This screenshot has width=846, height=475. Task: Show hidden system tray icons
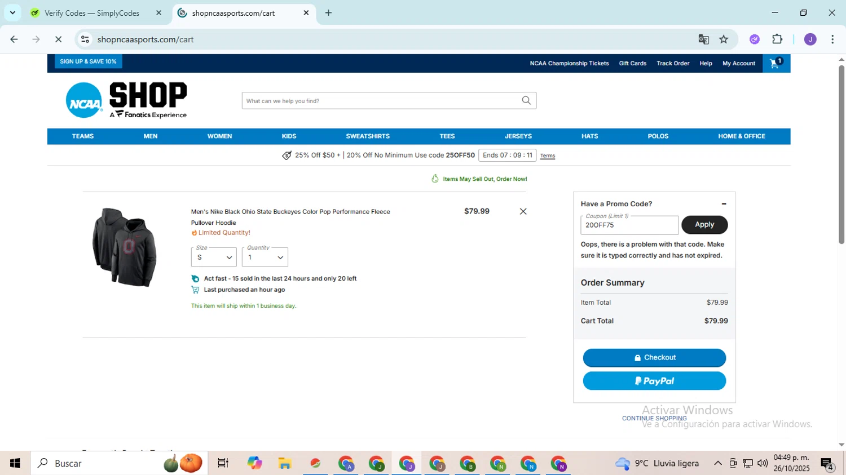[717, 463]
